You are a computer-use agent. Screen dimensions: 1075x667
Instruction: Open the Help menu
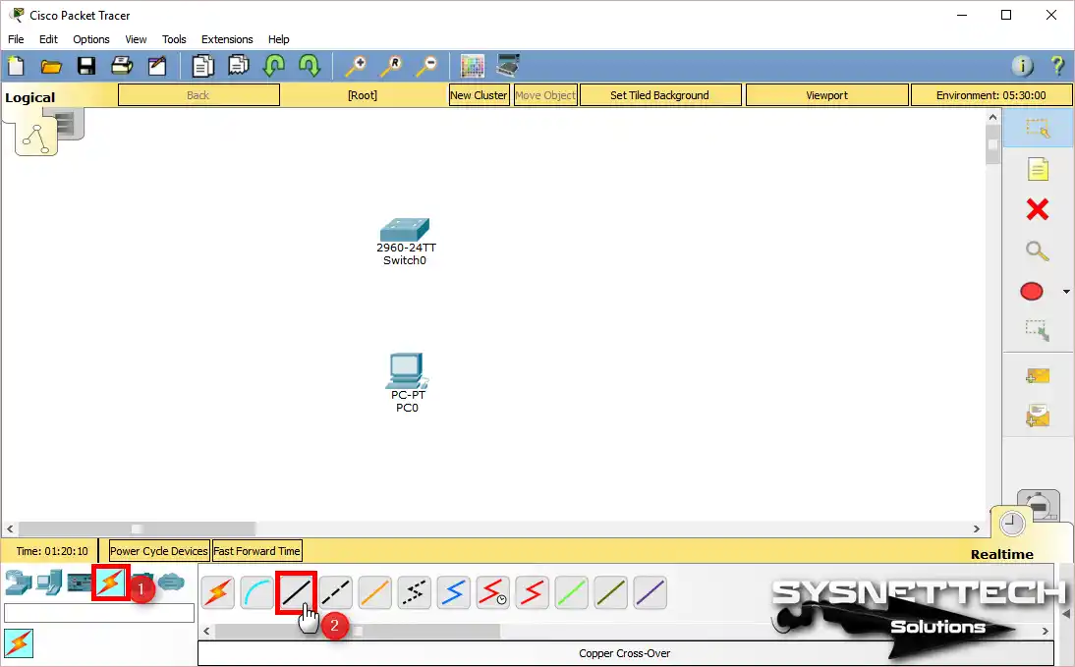(278, 39)
